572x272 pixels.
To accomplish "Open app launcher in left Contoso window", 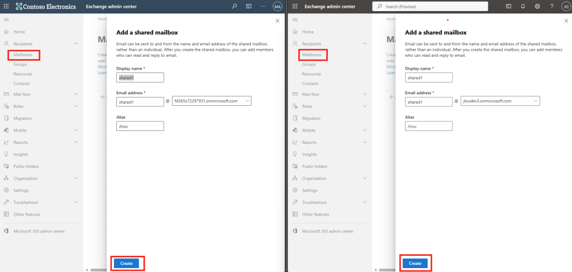I will tap(6, 7).
